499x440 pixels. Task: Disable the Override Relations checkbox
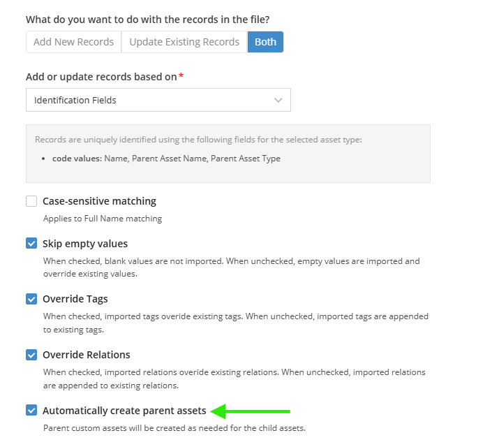click(x=31, y=355)
